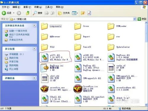Viewport: 148px width, 111px height.
Task: Select the cache.cf file icon
Action: click(x=111, y=68)
